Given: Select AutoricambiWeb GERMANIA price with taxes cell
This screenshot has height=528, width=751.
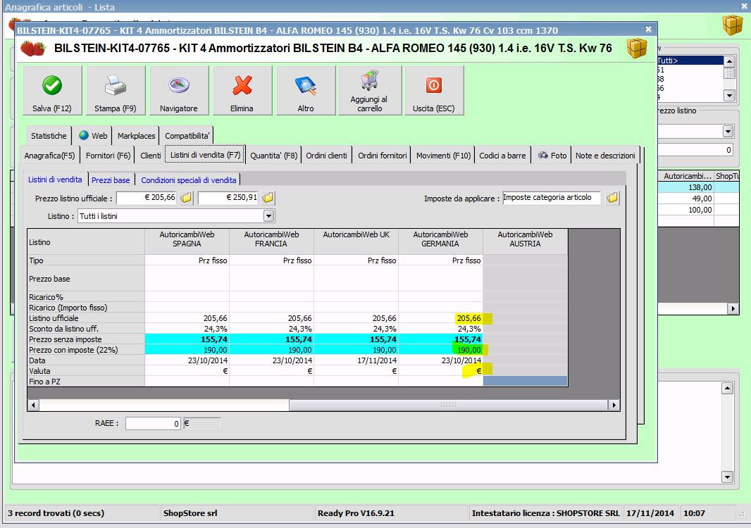Looking at the screenshot, I should coord(441,350).
